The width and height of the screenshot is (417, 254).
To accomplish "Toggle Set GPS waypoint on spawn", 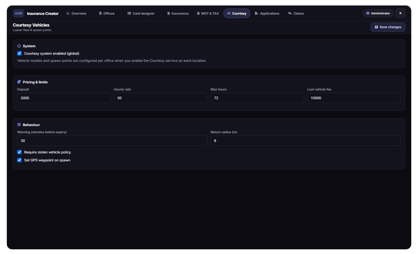I will (x=19, y=160).
